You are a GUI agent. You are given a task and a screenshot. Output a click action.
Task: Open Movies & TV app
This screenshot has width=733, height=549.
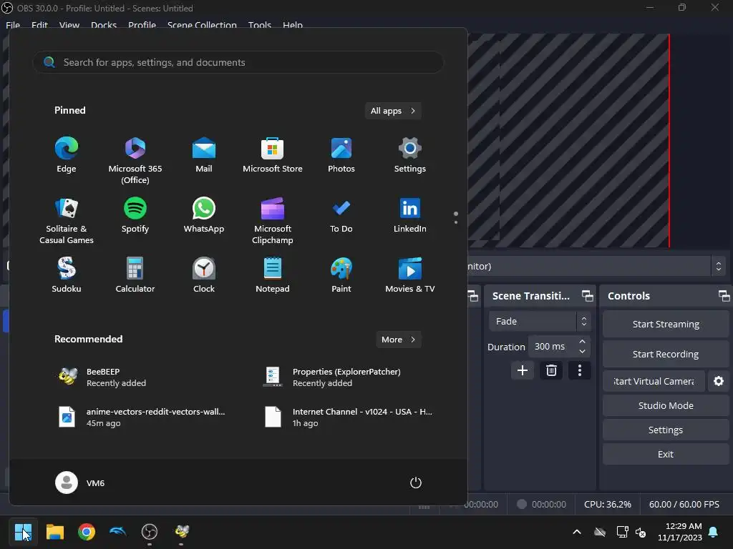(410, 275)
